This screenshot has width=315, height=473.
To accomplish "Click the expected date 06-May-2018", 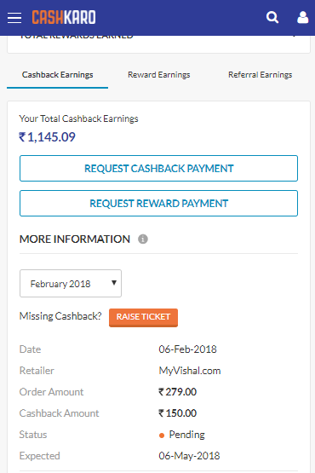I will pos(189,456).
